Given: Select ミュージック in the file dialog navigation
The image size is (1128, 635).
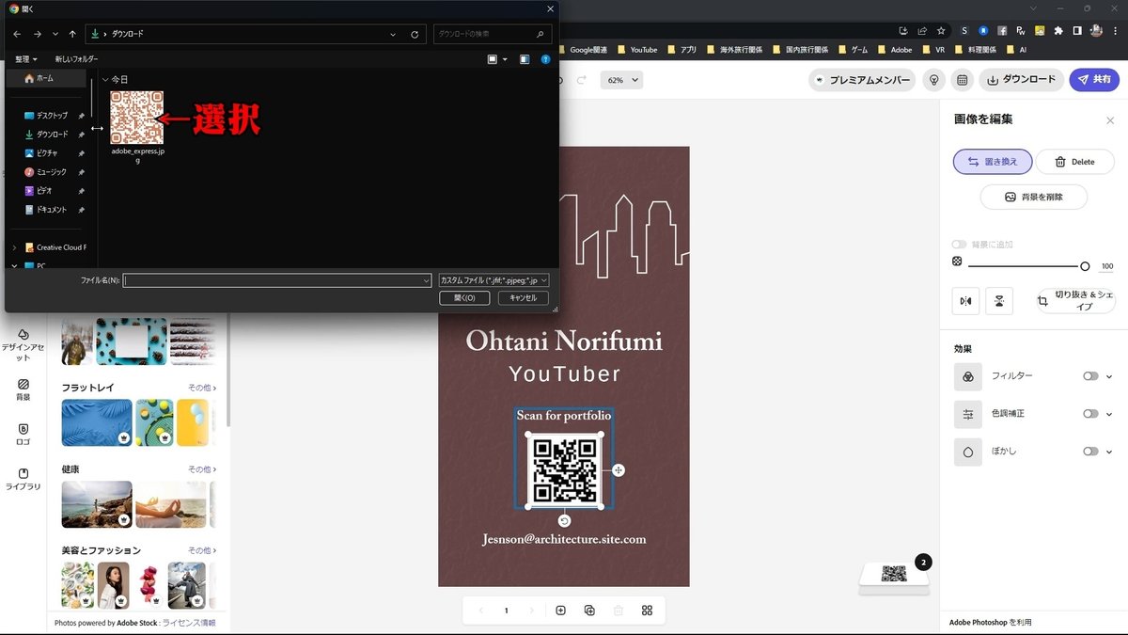Looking at the screenshot, I should click(51, 171).
